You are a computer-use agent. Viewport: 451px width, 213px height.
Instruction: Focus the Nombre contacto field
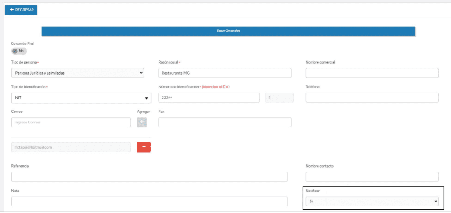[372, 177]
